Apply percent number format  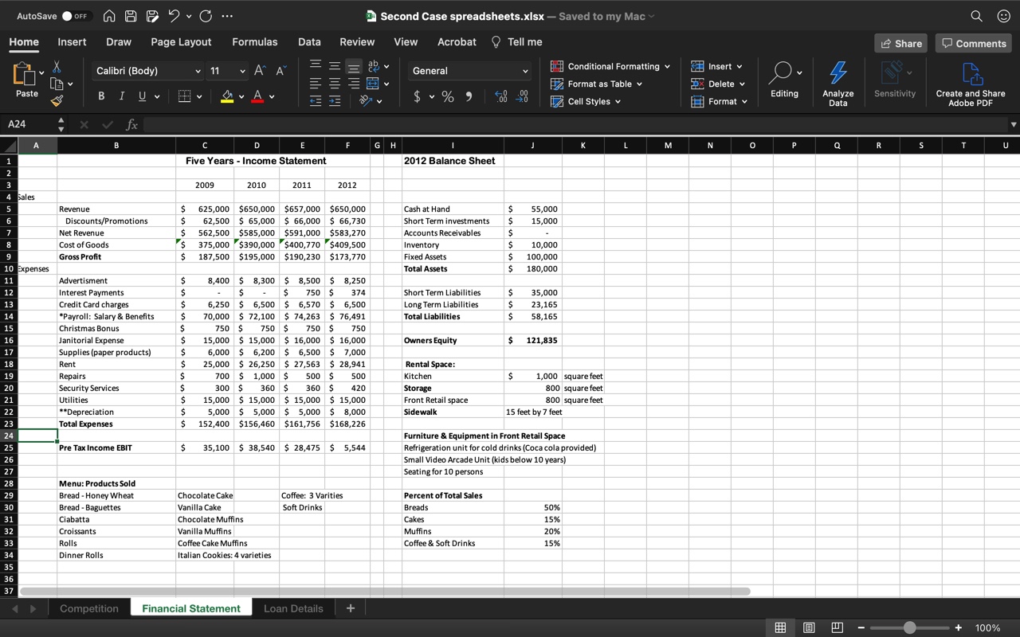(x=448, y=96)
